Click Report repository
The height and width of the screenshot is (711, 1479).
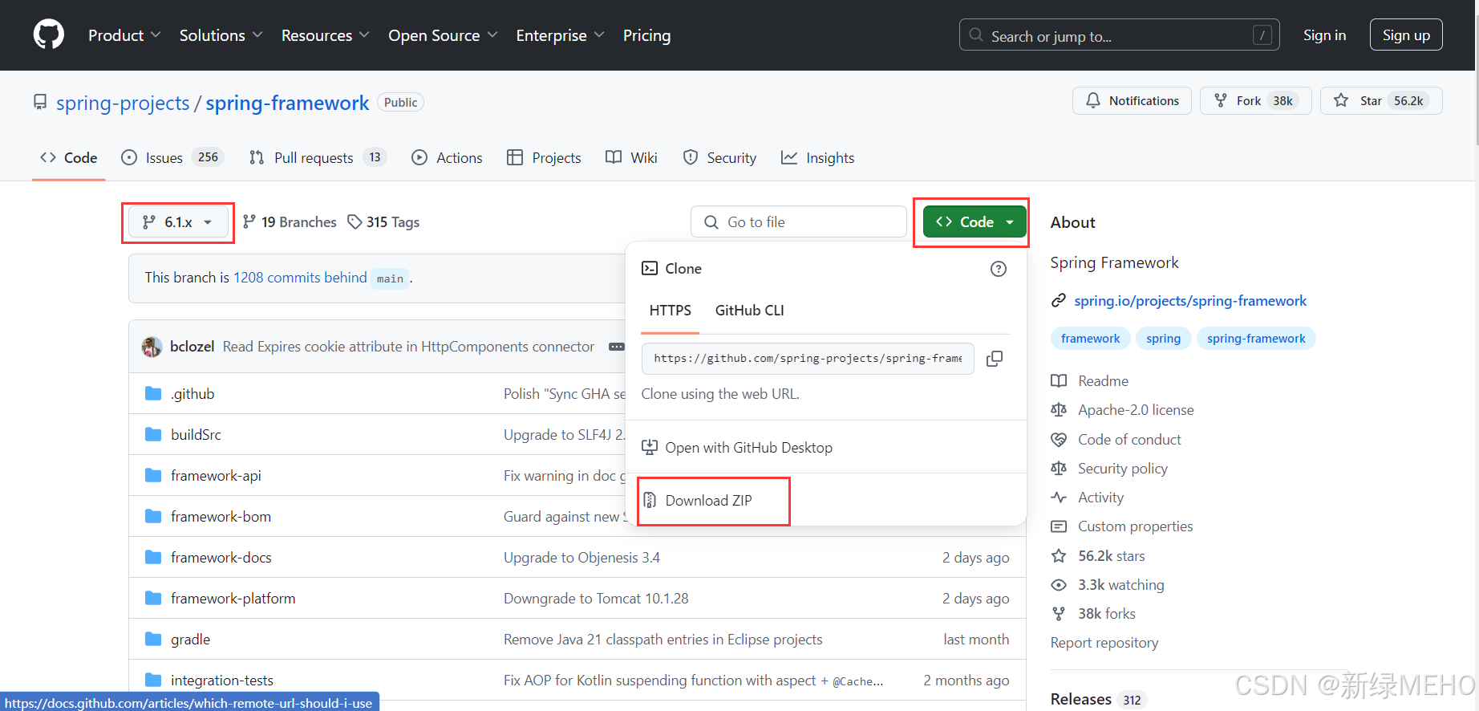(1104, 643)
